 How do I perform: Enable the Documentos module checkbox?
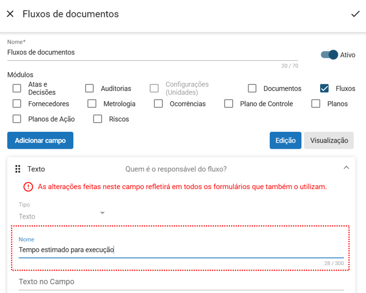click(x=252, y=89)
